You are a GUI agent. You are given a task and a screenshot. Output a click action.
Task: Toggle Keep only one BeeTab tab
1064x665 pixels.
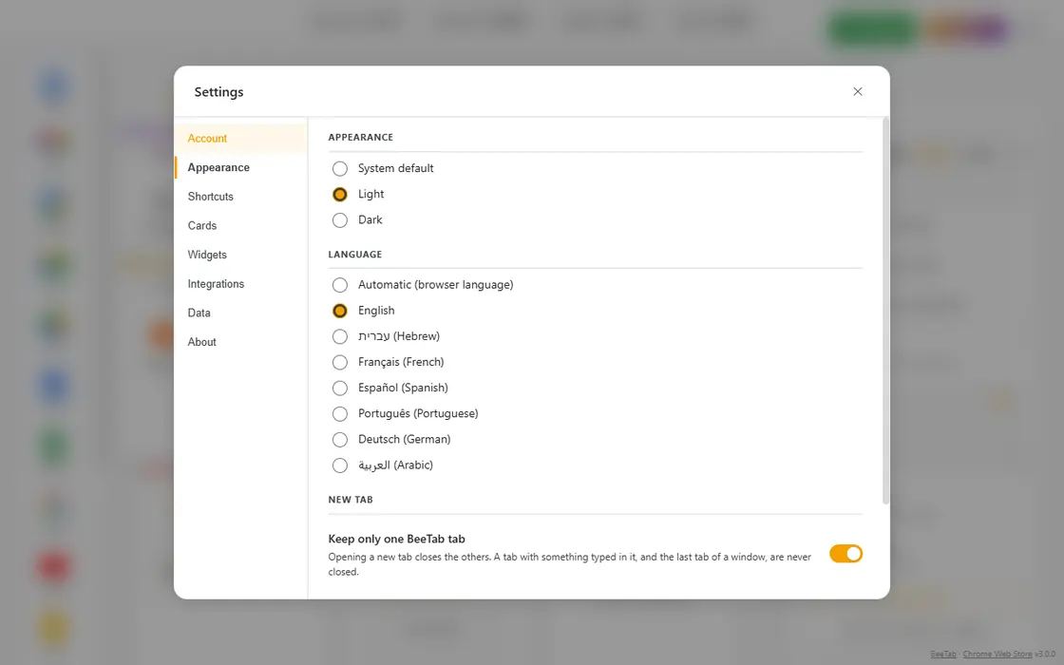[845, 554]
